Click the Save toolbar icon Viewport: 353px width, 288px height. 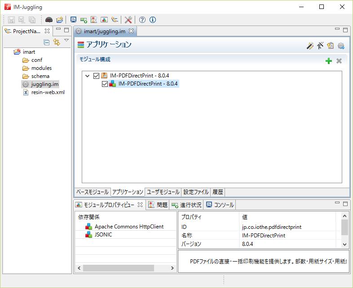(x=11, y=20)
